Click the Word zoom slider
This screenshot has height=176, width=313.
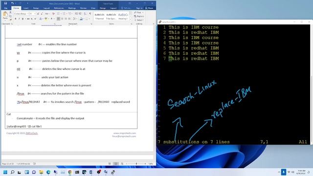pos(136,164)
